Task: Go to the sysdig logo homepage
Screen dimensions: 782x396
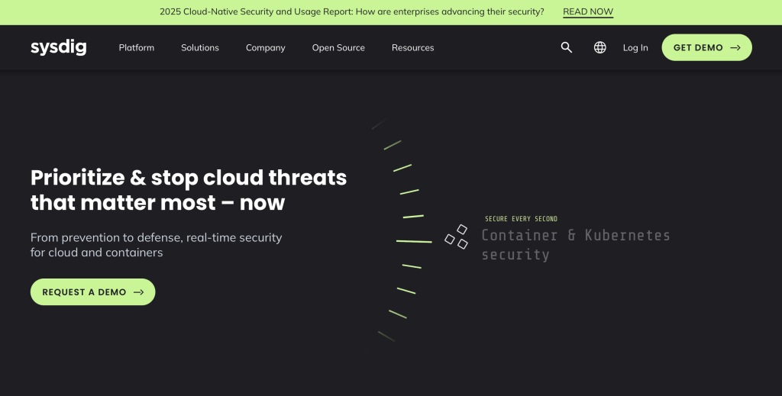Action: click(x=58, y=47)
